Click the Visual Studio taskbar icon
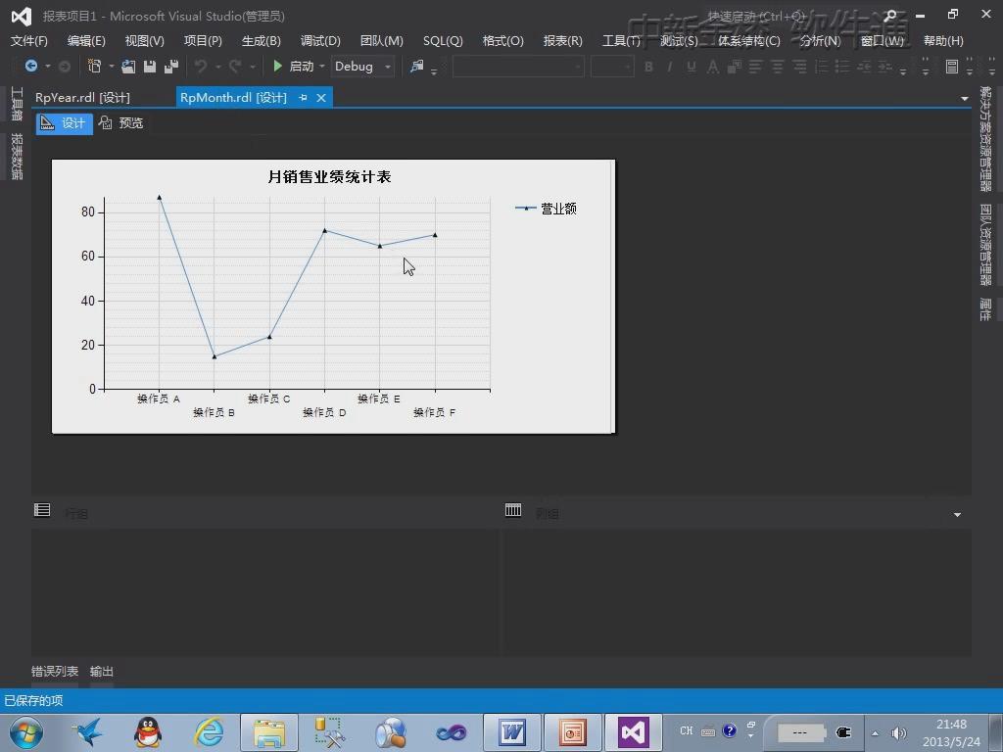 point(634,732)
